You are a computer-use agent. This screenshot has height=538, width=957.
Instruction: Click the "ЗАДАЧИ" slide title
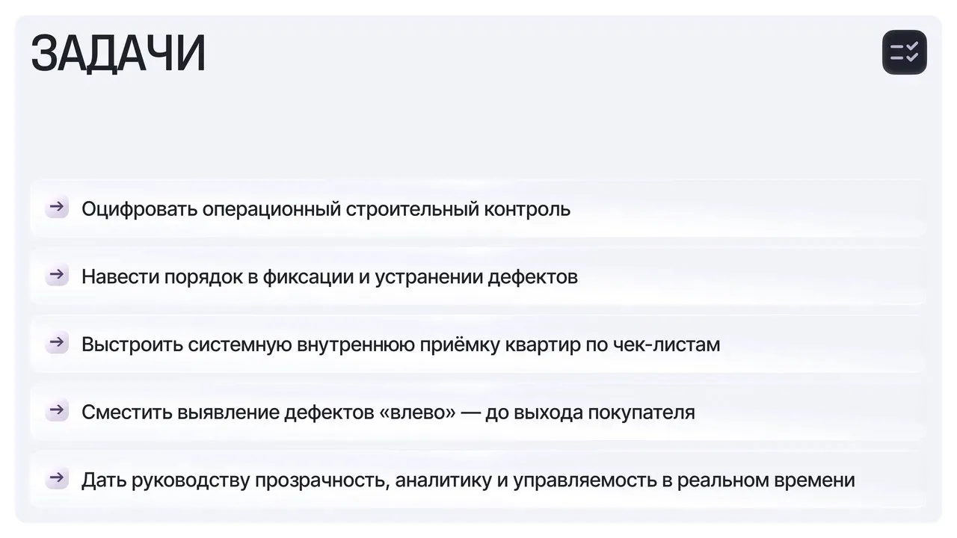click(118, 54)
